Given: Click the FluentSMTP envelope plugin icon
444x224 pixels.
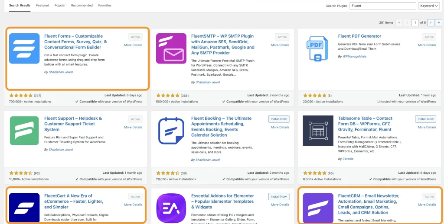Looking at the screenshot, I should pos(171,48).
